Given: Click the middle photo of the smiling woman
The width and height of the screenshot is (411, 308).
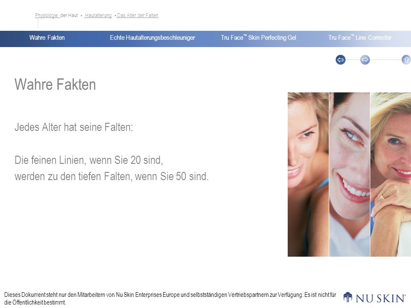Looking at the screenshot, I should pyautogui.click(x=349, y=175).
